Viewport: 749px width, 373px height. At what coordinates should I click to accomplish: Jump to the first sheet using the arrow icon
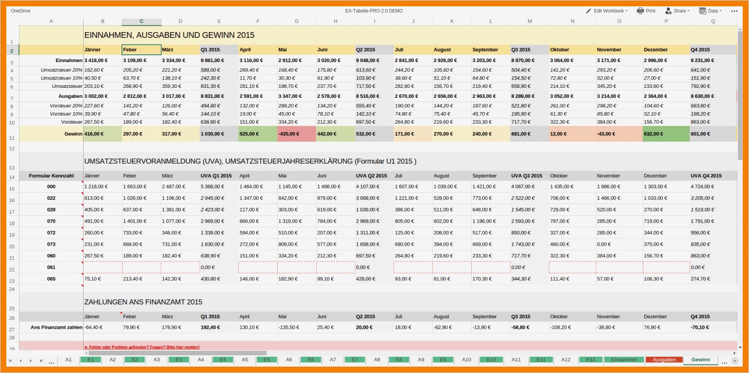(11, 360)
